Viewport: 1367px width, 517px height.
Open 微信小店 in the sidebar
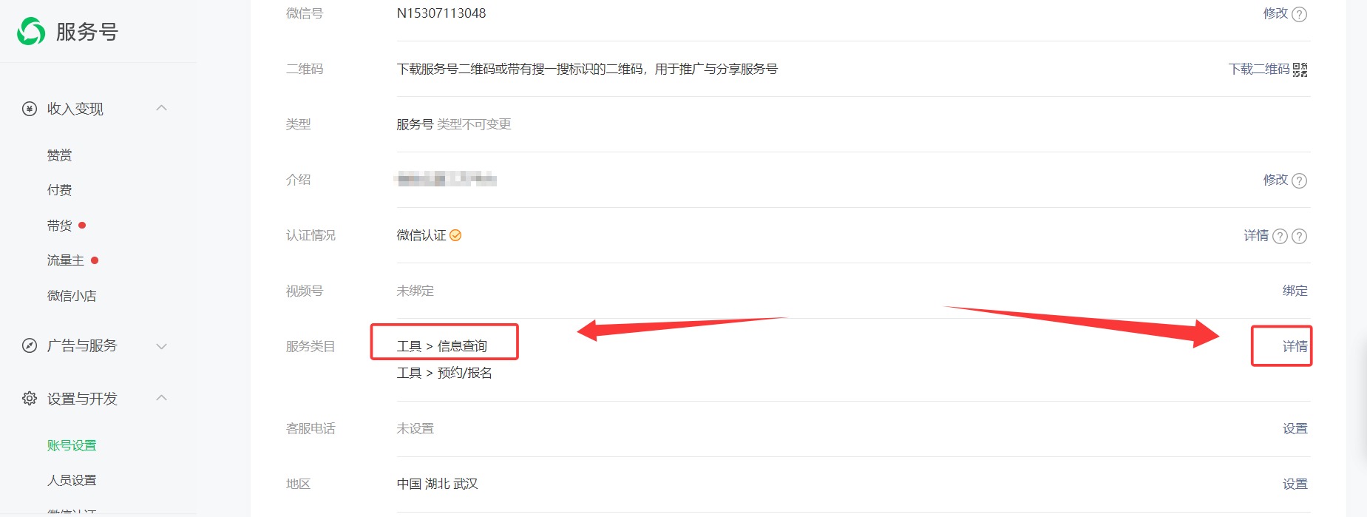(x=72, y=296)
